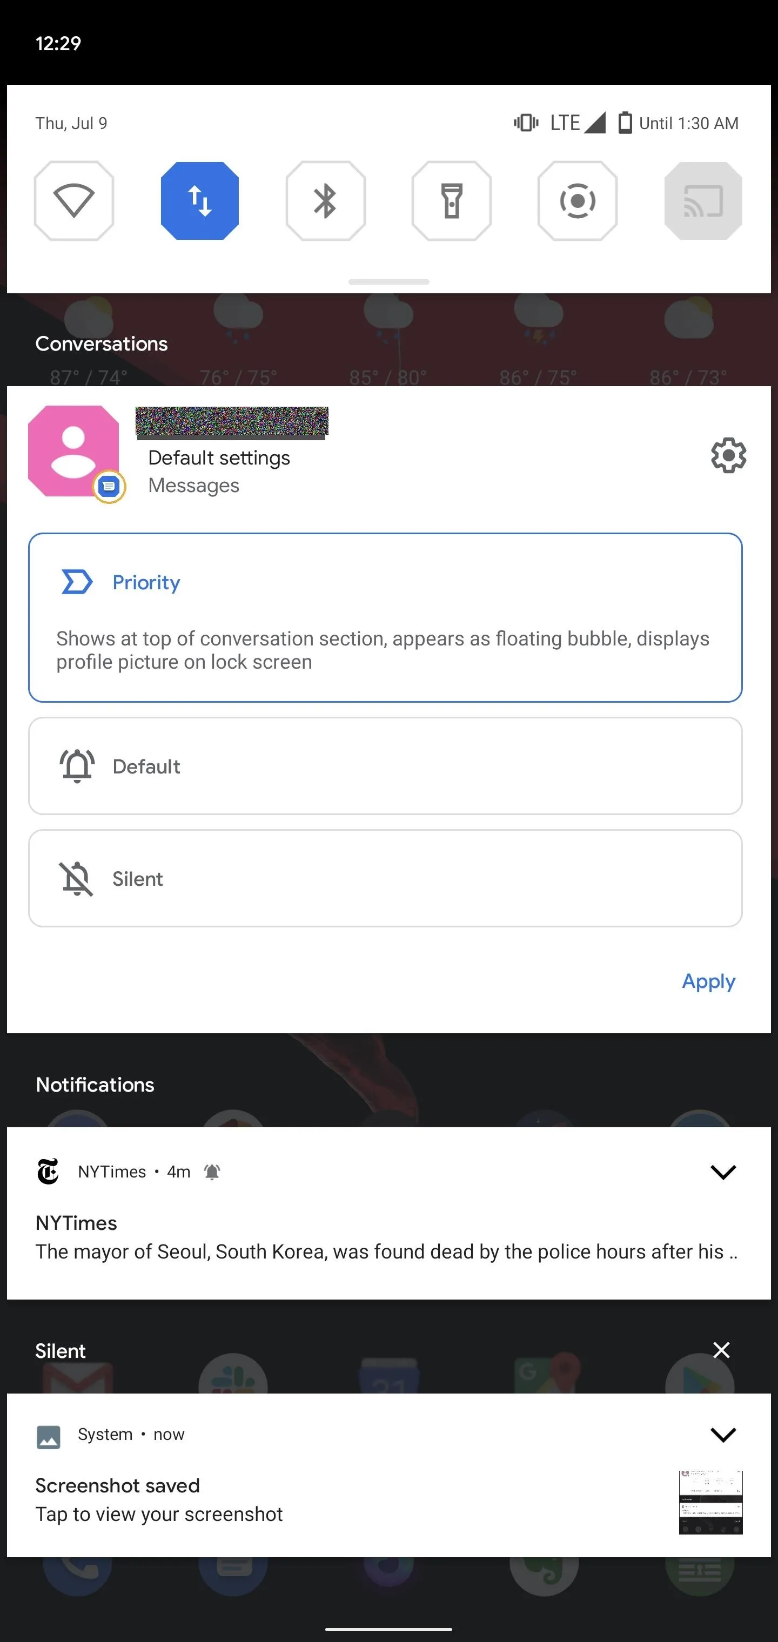Image resolution: width=778 pixels, height=1642 pixels.
Task: Select the Priority conversation option
Action: [x=385, y=618]
